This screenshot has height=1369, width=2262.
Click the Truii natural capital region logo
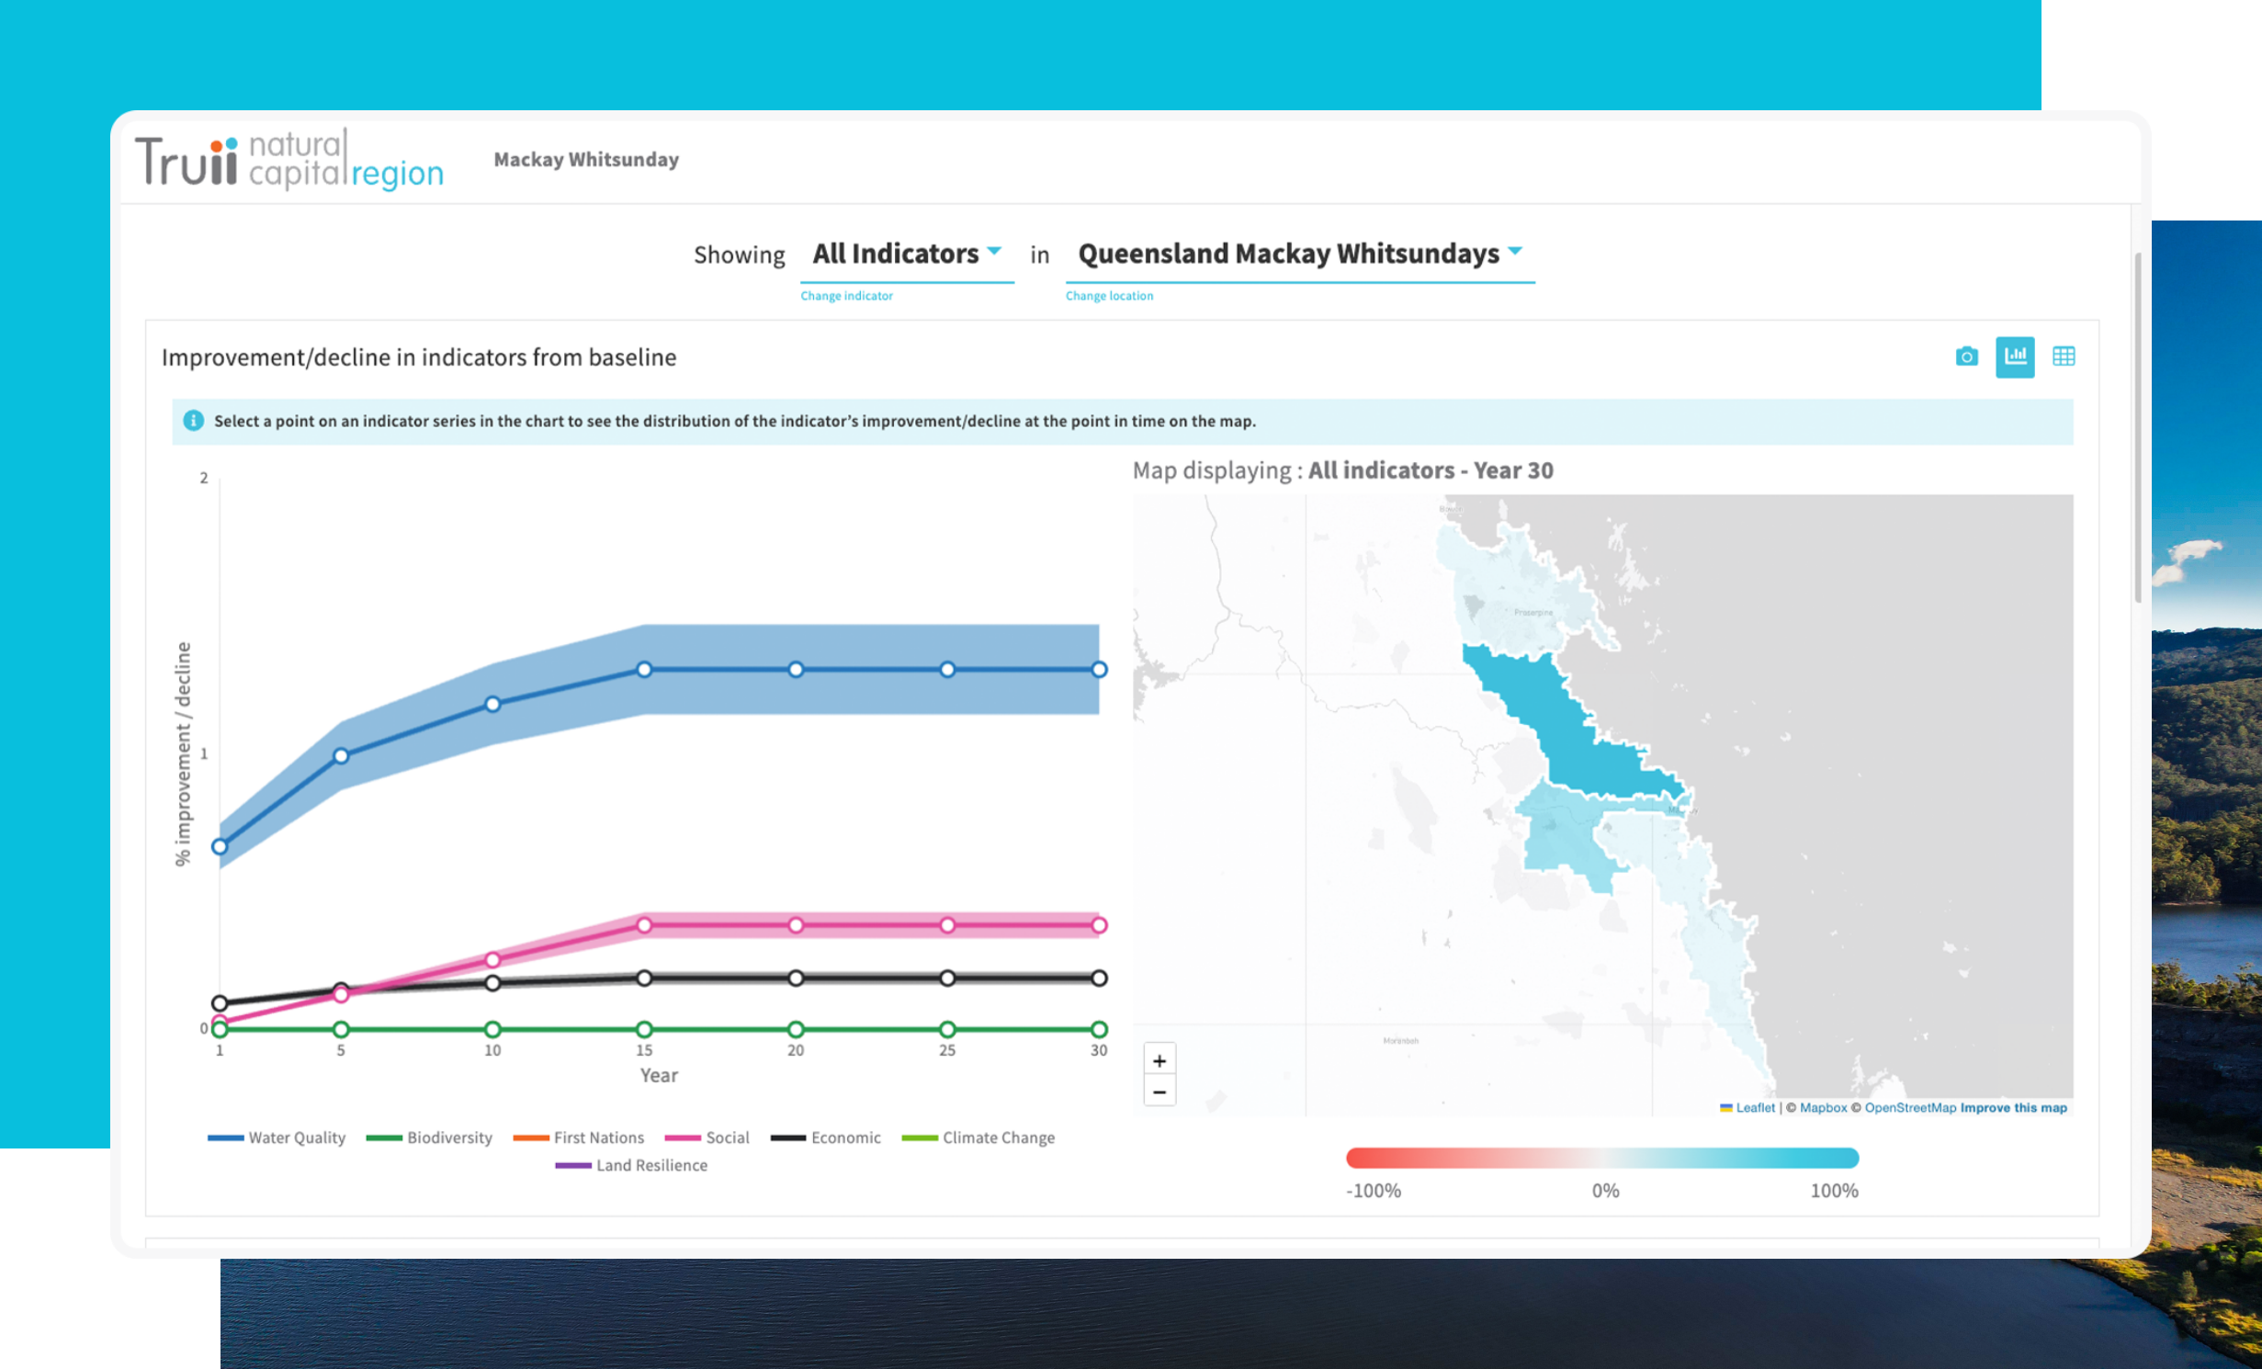pos(289,159)
